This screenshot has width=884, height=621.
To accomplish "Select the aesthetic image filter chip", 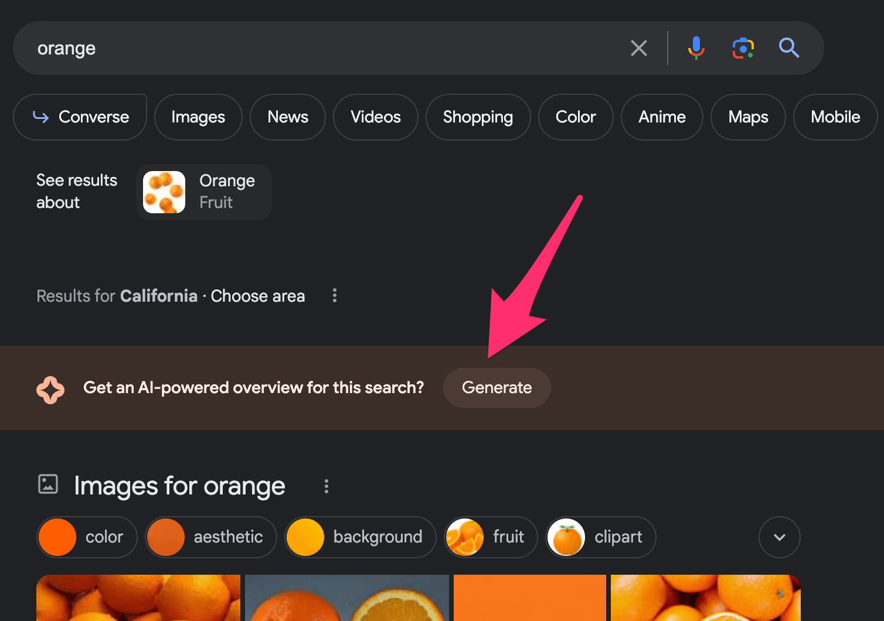I will [x=211, y=537].
